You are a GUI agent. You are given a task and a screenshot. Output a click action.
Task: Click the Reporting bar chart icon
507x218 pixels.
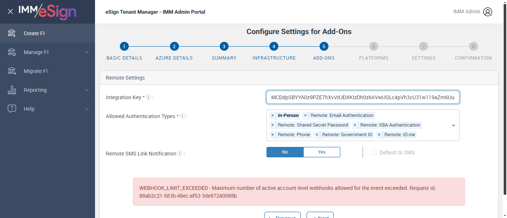point(12,90)
